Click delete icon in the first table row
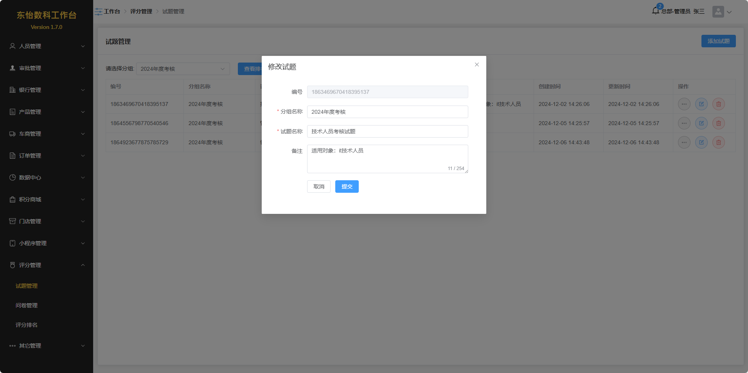 [x=718, y=104]
